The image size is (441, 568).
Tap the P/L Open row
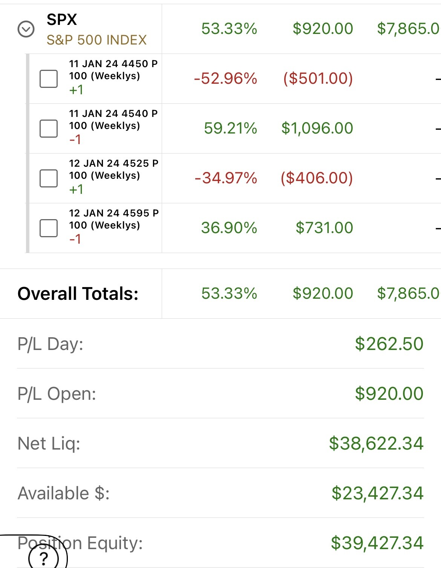[220, 394]
